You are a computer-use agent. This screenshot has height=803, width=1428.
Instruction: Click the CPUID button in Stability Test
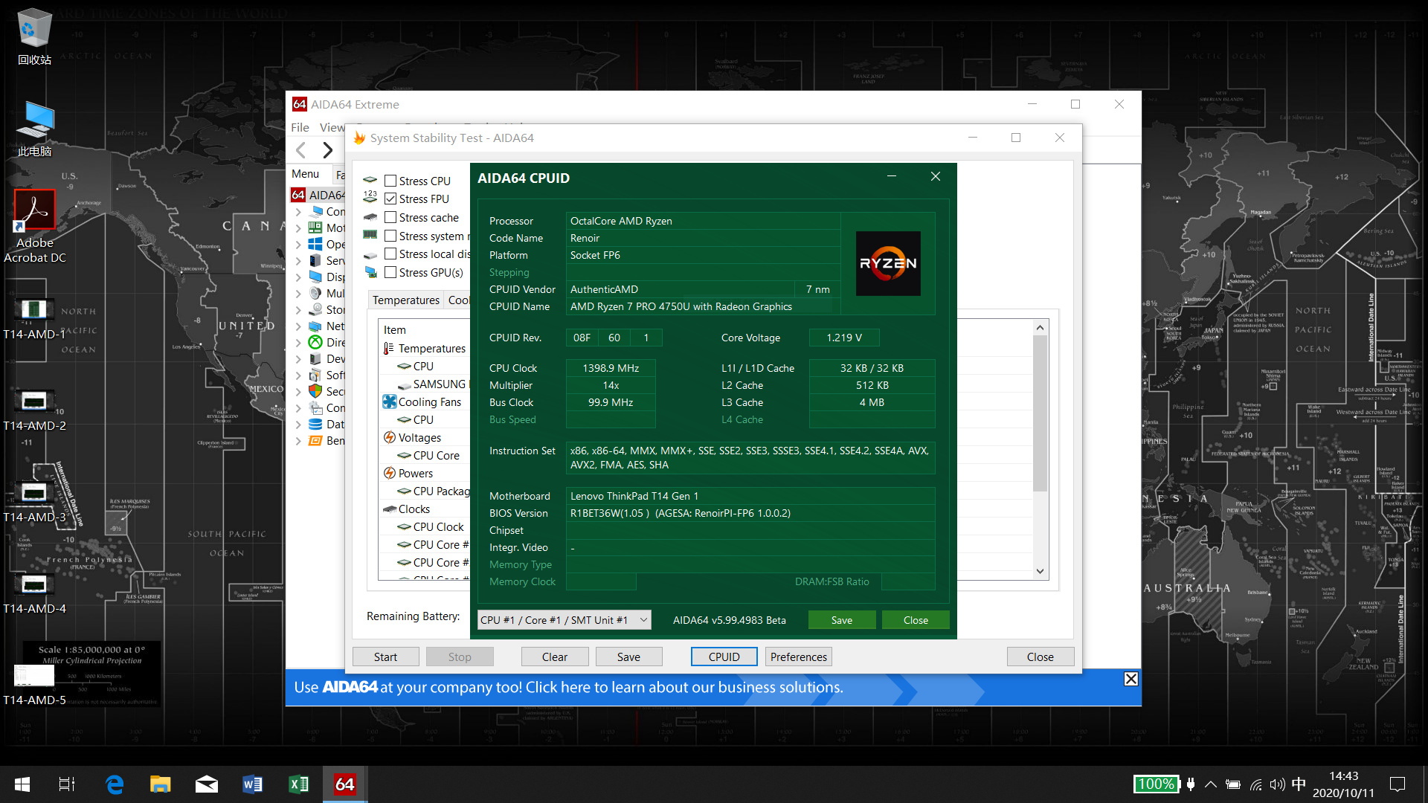(724, 657)
